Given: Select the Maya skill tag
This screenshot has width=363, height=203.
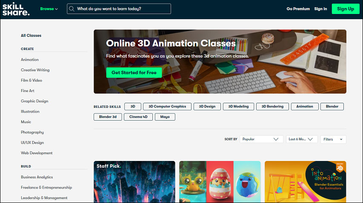Looking at the screenshot, I should (165, 117).
